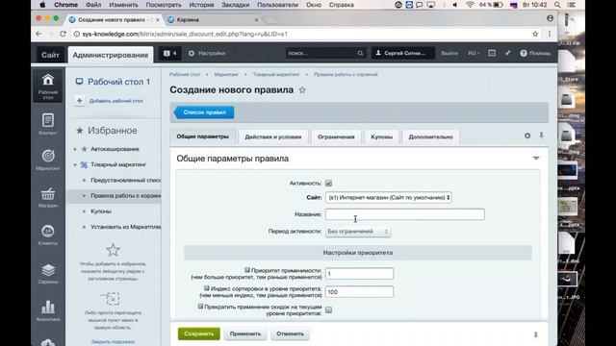Open Spotlight search in macOS menu bar
Viewport: 616px width, 346px height.
[557, 5]
